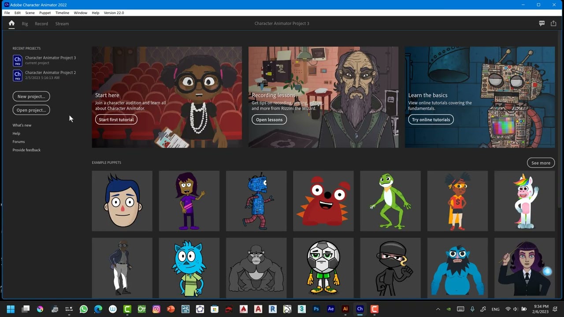The width and height of the screenshot is (564, 317).
Task: Open the chat feedback icon
Action: [542, 23]
